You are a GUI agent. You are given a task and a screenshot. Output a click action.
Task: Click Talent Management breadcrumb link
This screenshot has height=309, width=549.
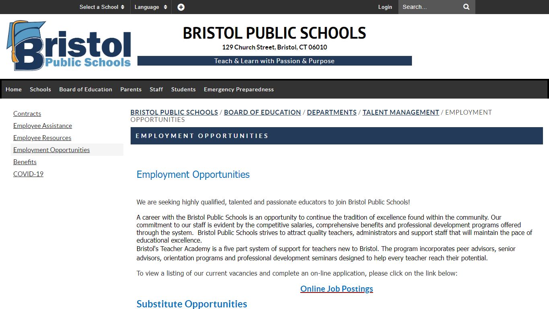pyautogui.click(x=401, y=112)
